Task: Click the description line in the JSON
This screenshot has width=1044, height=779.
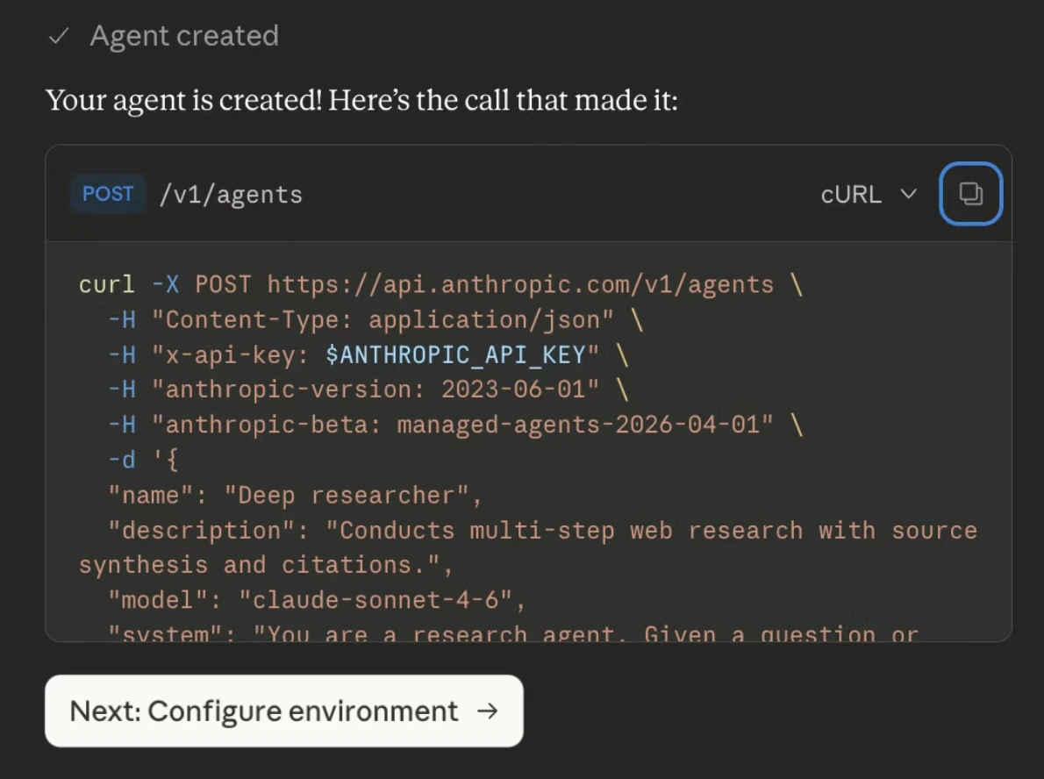Action: 528,548
